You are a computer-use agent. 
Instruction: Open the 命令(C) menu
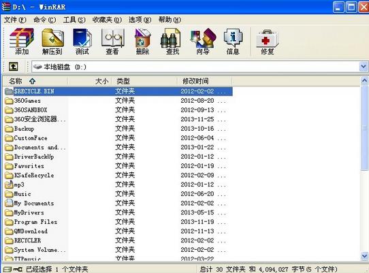(x=44, y=20)
